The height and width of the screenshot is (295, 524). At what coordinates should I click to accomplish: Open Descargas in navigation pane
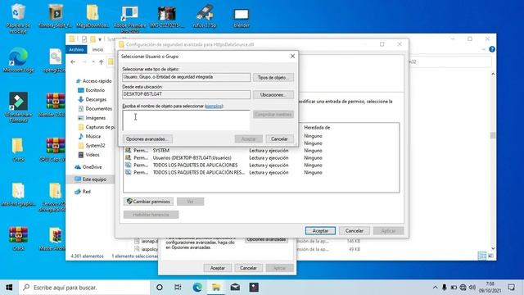pos(93,99)
